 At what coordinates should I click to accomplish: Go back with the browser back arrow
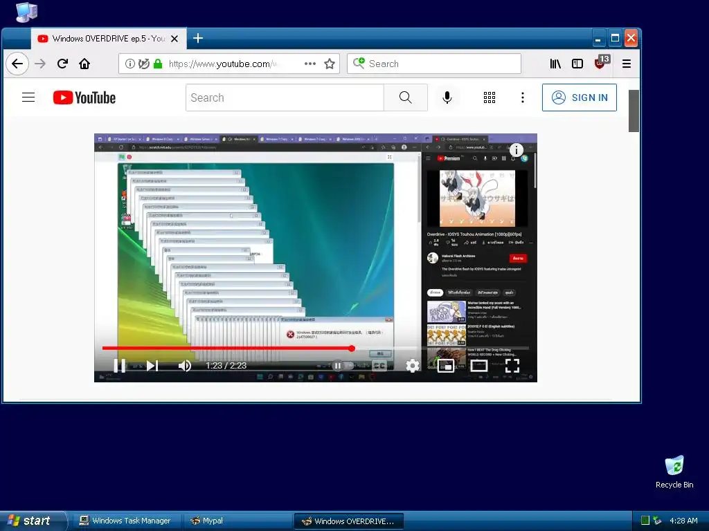17,64
